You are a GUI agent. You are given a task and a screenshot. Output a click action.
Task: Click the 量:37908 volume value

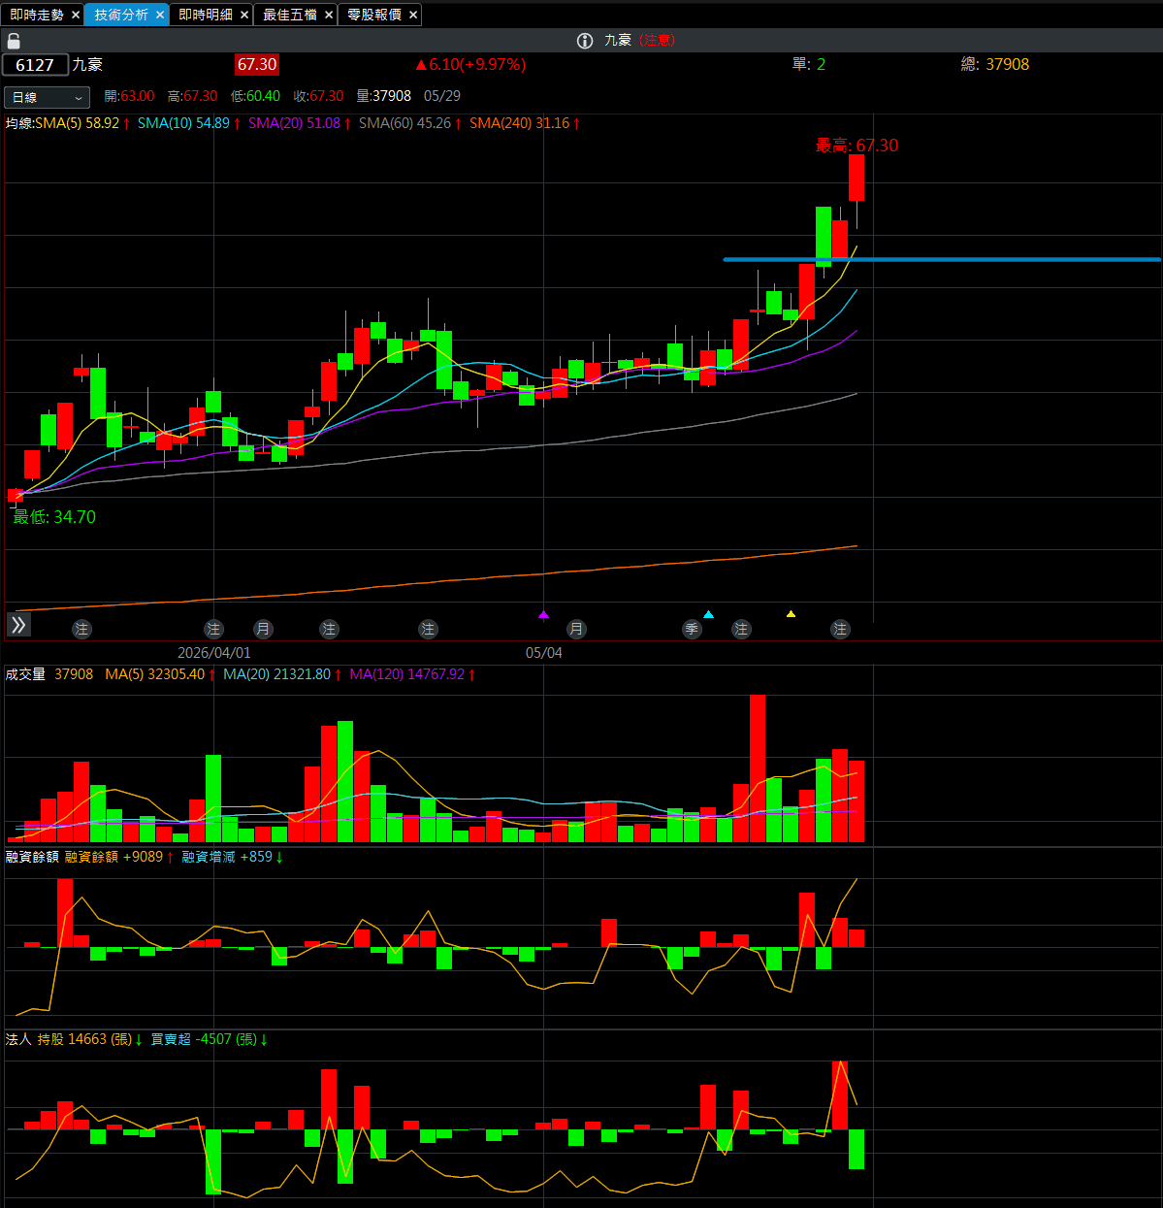[384, 96]
